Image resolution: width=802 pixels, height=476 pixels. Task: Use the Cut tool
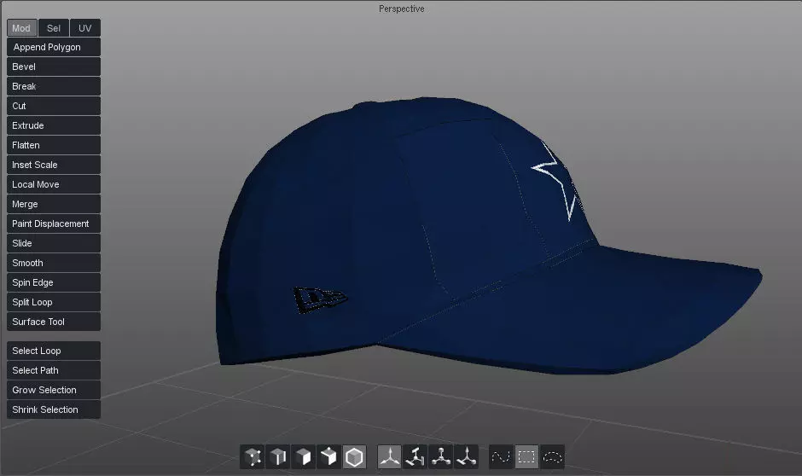pyautogui.click(x=54, y=106)
